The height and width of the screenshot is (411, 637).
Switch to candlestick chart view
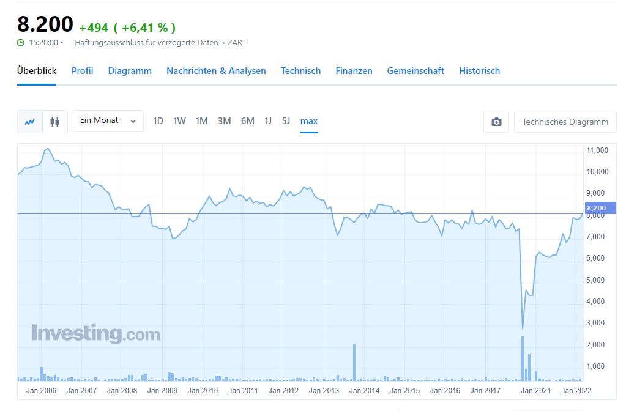tap(54, 121)
